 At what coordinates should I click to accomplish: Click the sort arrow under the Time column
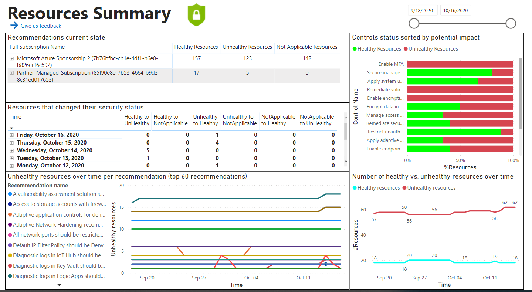click(11, 128)
